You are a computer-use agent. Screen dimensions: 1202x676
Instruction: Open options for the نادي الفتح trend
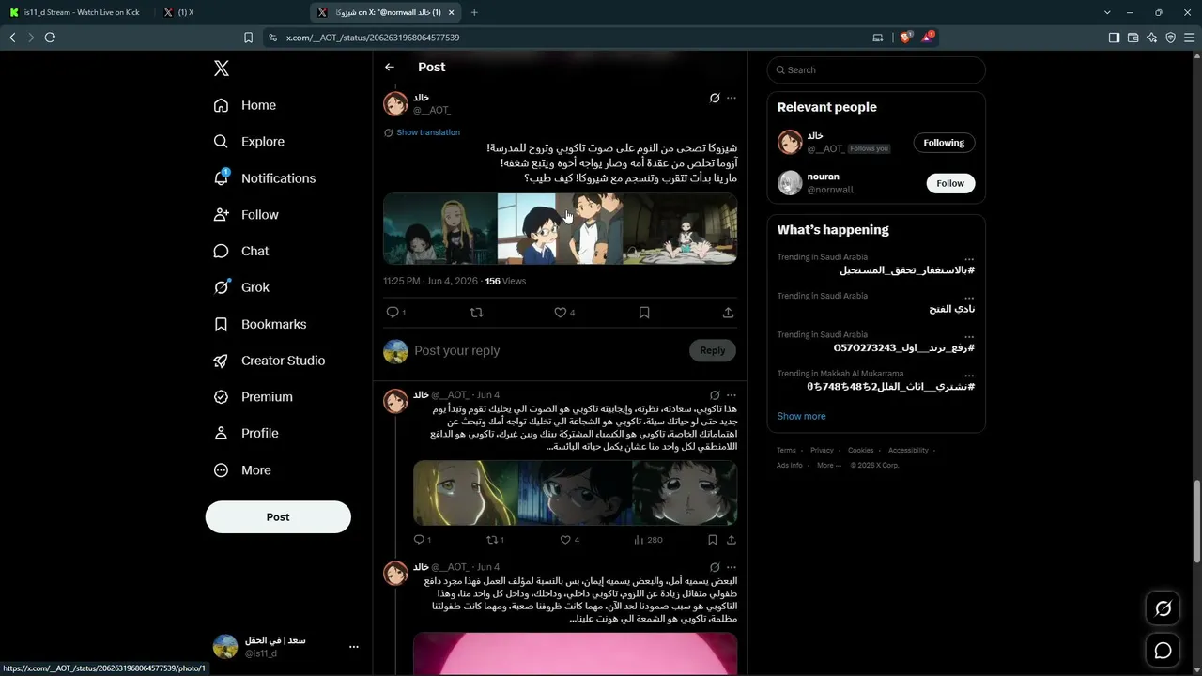click(x=969, y=298)
